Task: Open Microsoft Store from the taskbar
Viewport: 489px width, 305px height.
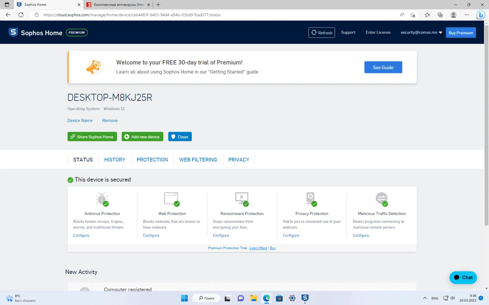Action: (x=279, y=298)
